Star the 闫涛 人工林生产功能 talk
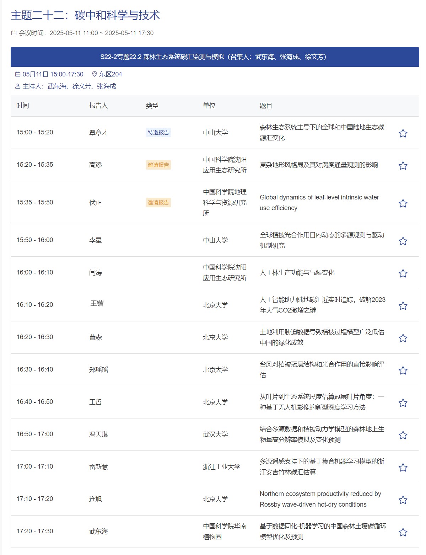The height and width of the screenshot is (555, 426). [403, 273]
